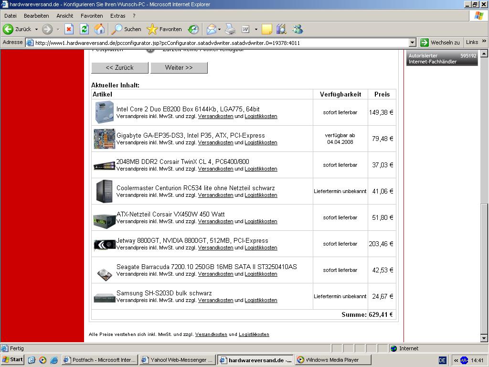Expand the address bar URL dropdown
489x367 pixels.
click(x=412, y=43)
